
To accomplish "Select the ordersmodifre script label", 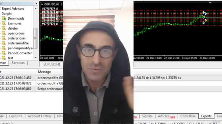I will 18,43.
